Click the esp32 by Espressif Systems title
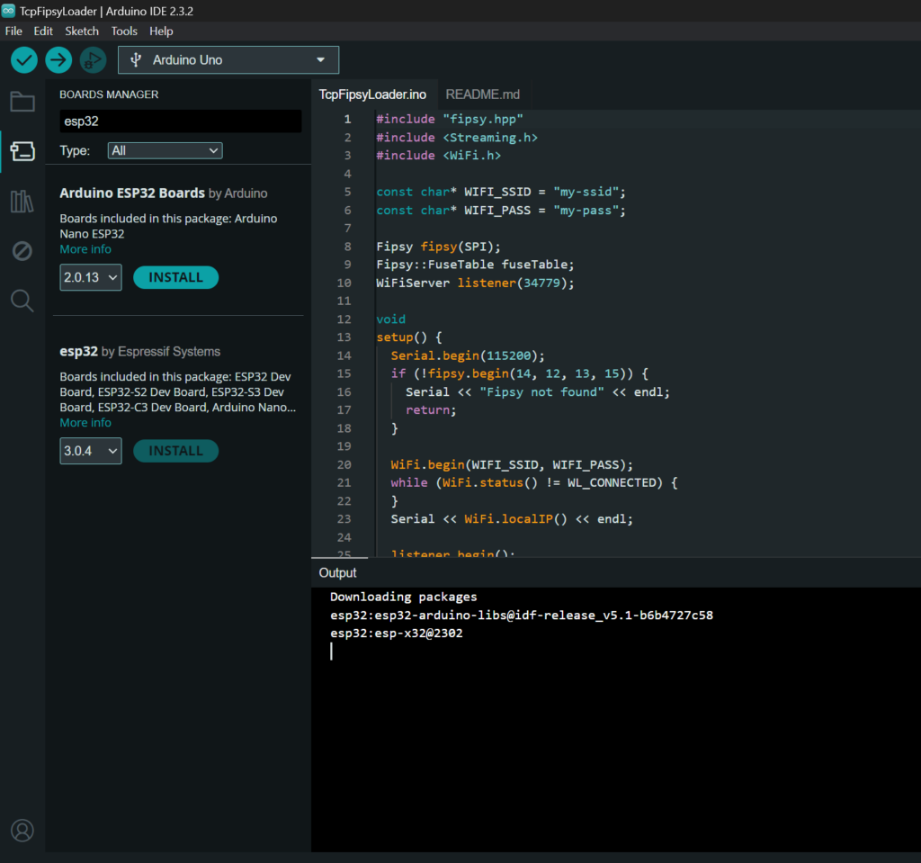 click(139, 352)
